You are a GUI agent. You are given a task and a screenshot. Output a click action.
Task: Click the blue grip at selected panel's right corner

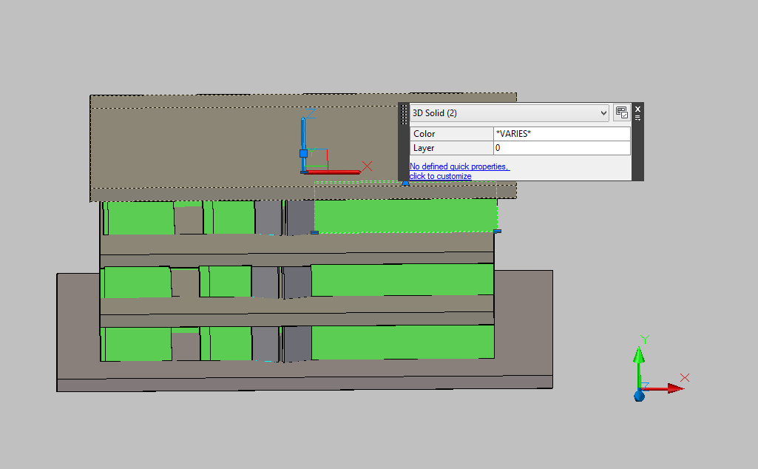[497, 232]
